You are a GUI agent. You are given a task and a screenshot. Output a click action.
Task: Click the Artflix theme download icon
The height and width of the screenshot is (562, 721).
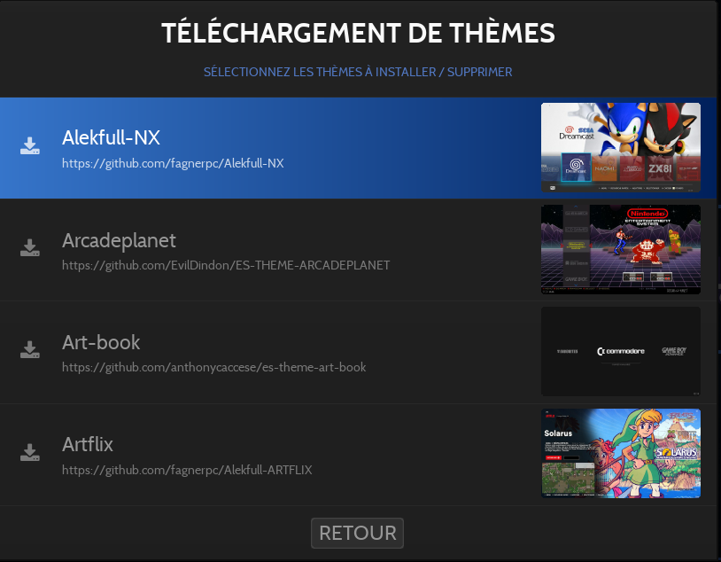pyautogui.click(x=30, y=452)
